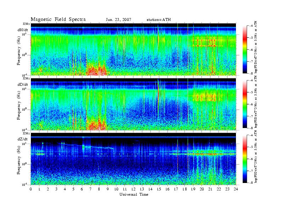Viewport: 281px width, 217px height.
Task: Click the "3" hour tick label
Action: (x=56, y=189)
